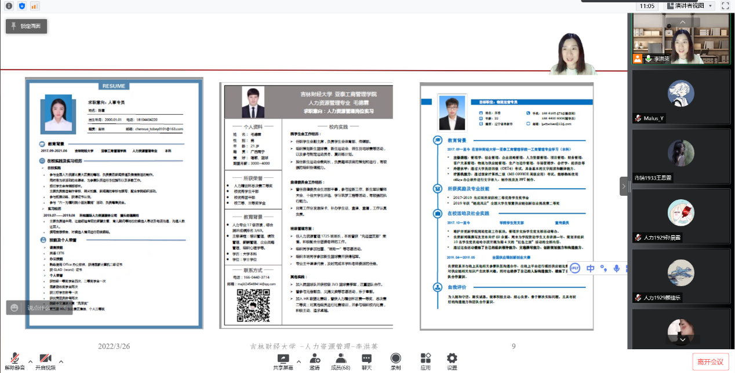Click the 说点什么 chat input box
735x373 pixels.
(39, 308)
